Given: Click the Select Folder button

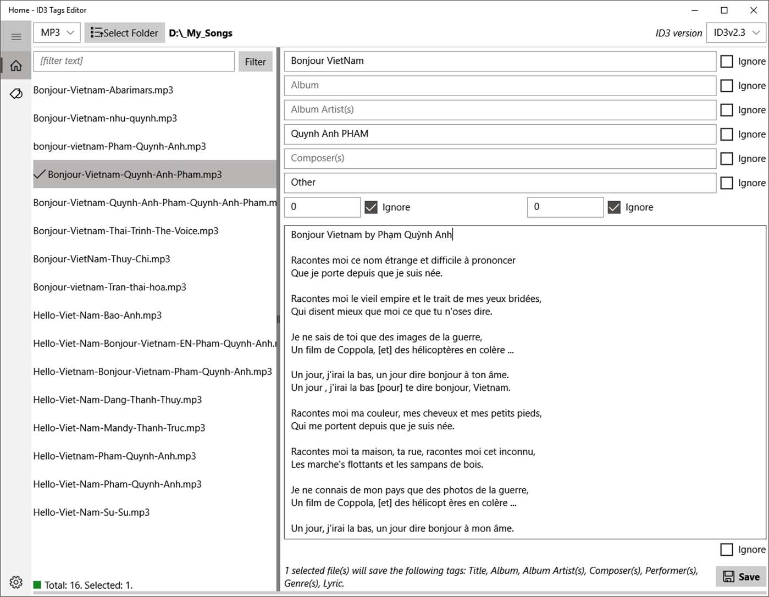Looking at the screenshot, I should click(x=124, y=33).
